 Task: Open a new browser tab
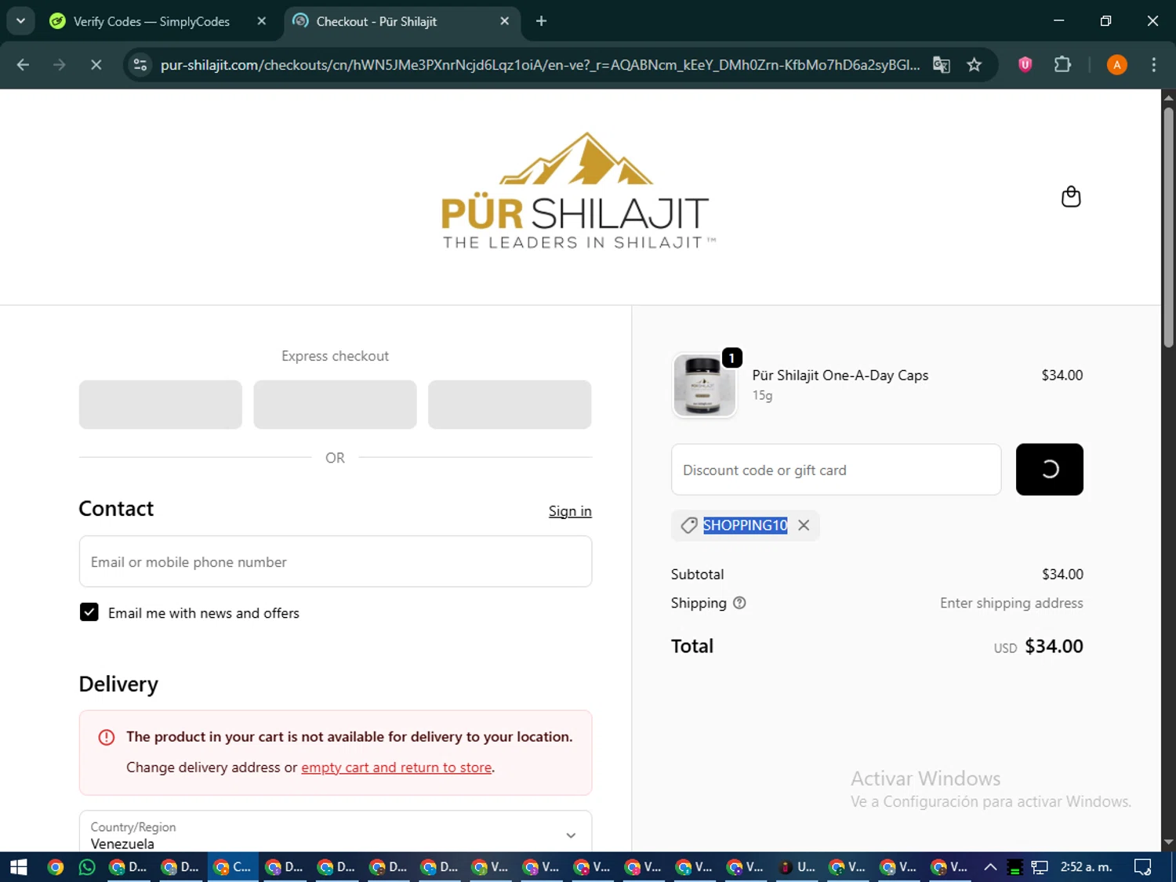541,21
